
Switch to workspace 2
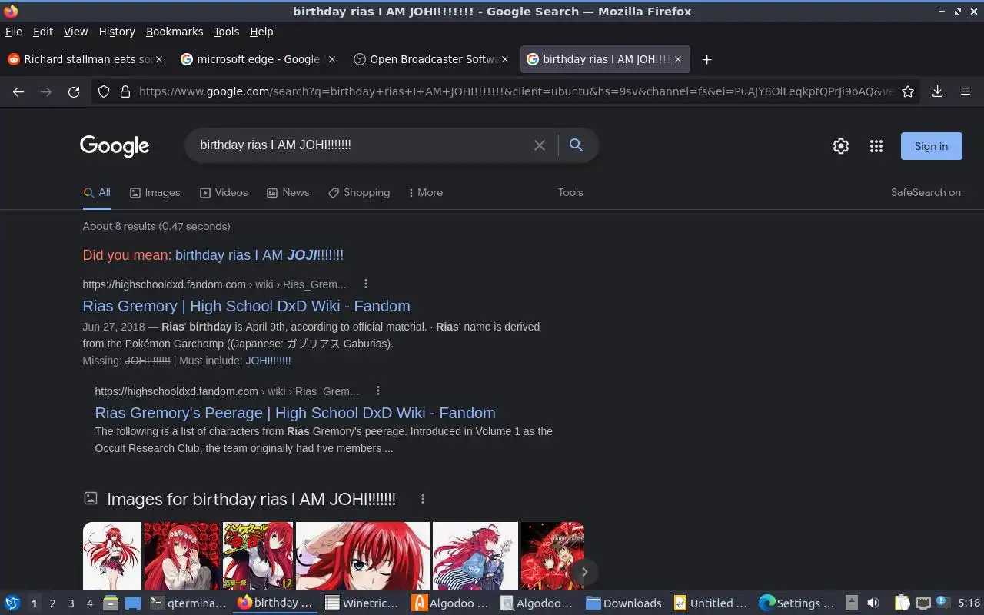[x=53, y=603]
